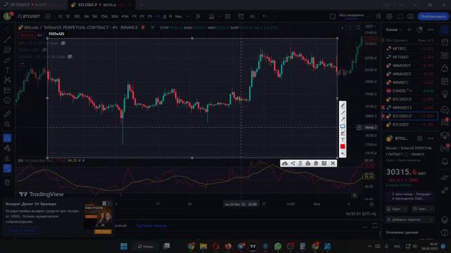Take a chart snapshot with camera icon
451x253 pixels.
coord(411,16)
